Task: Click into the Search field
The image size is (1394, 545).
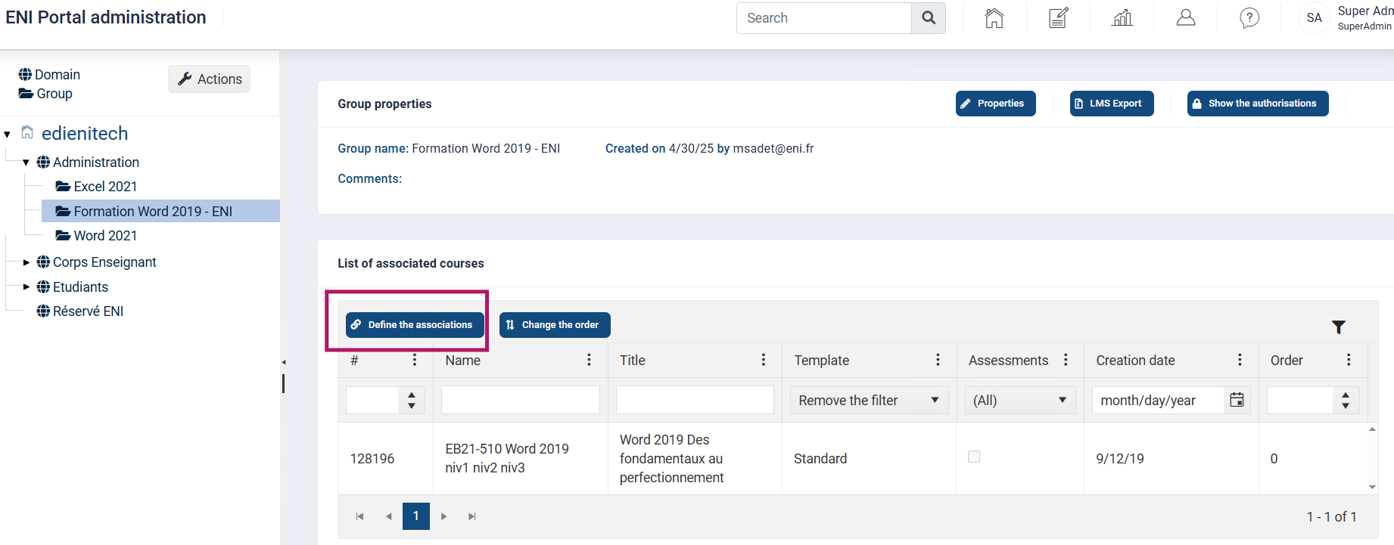Action: tap(824, 18)
